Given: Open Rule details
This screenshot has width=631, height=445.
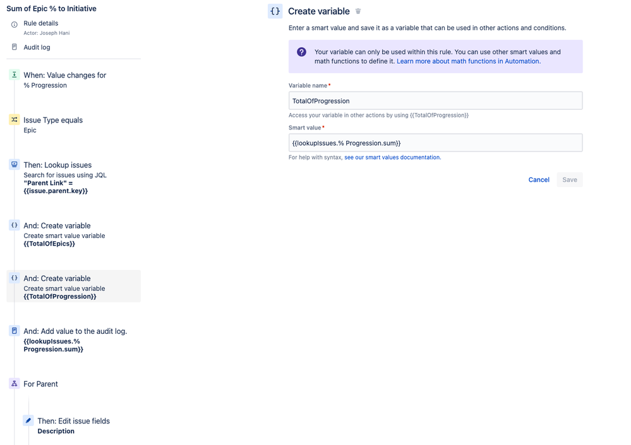Looking at the screenshot, I should tap(40, 23).
